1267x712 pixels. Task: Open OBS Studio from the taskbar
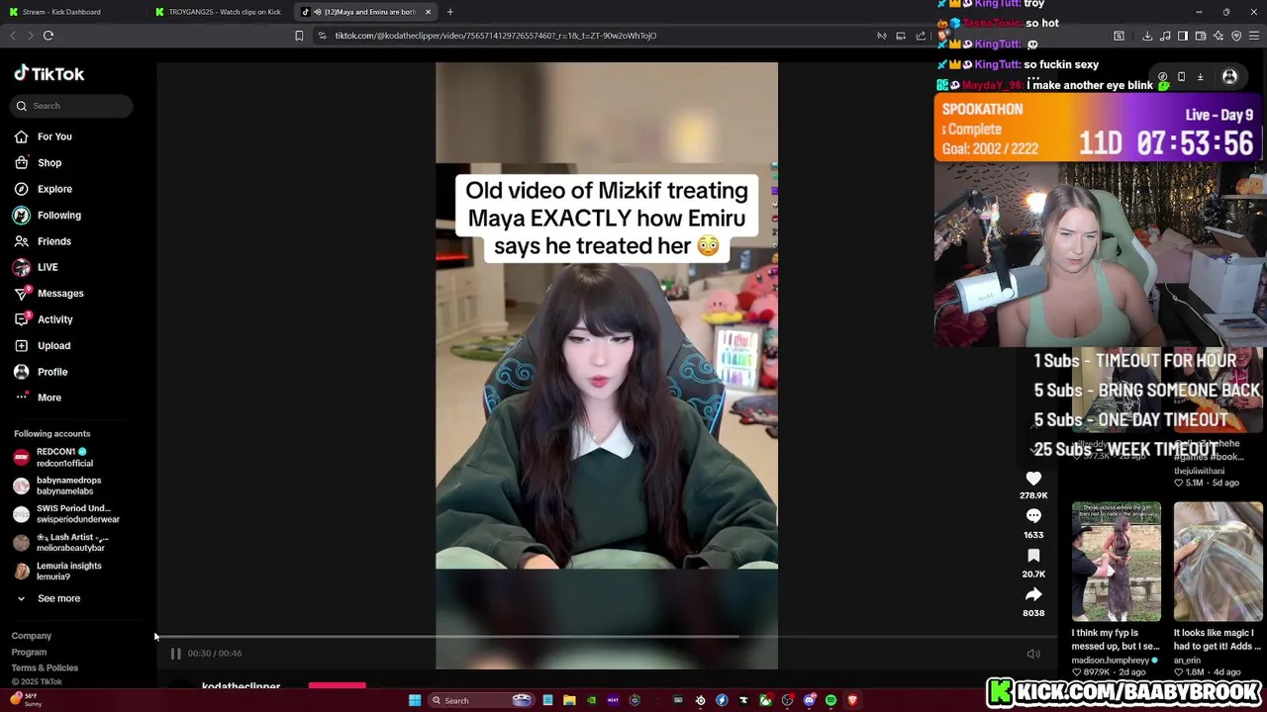(x=787, y=700)
